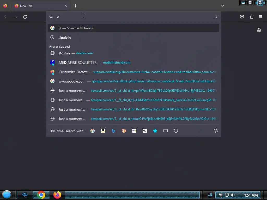Open the Save to Pocket icon
Image resolution: width=267 pixels, height=200 pixels.
point(242,17)
